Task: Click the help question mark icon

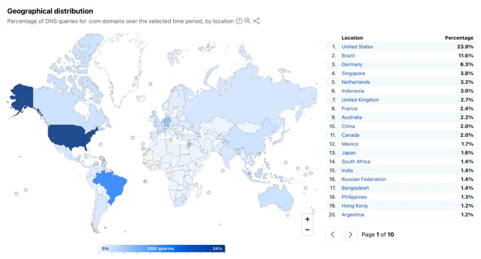Action: (x=239, y=21)
